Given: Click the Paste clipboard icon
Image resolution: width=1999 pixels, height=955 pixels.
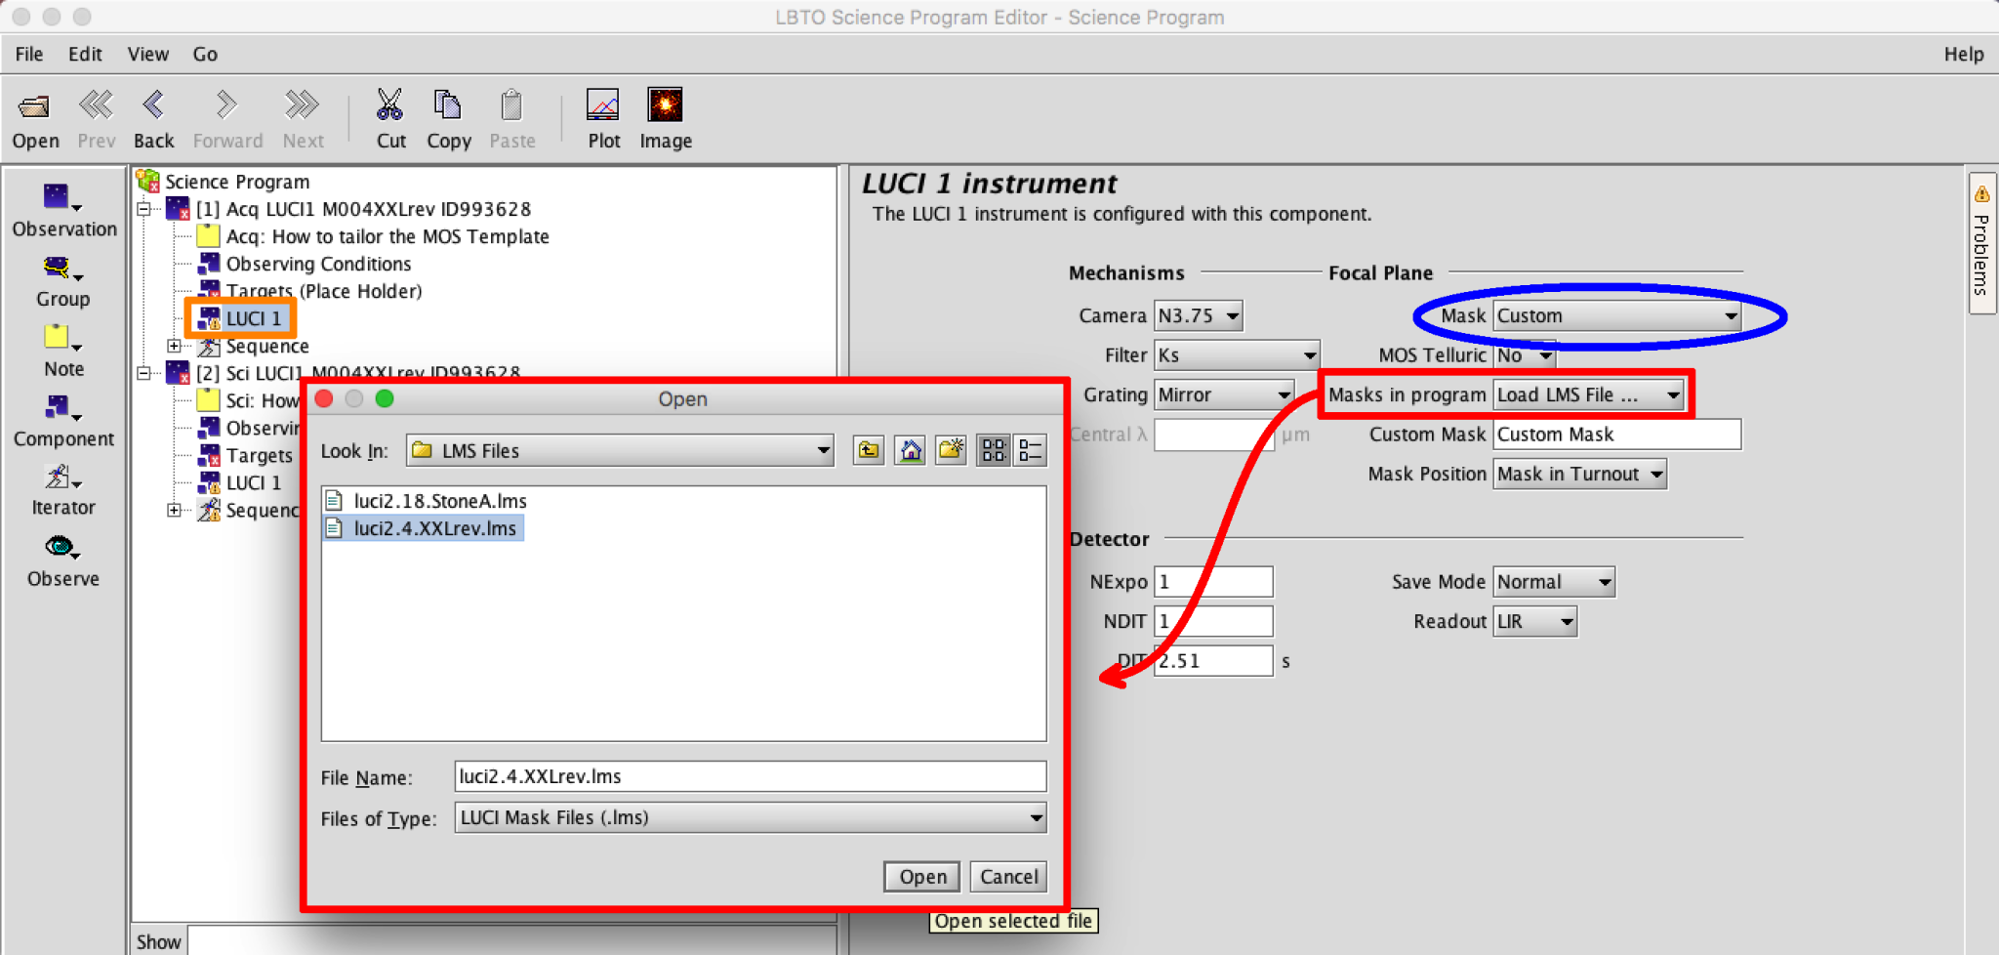Looking at the screenshot, I should click(511, 104).
